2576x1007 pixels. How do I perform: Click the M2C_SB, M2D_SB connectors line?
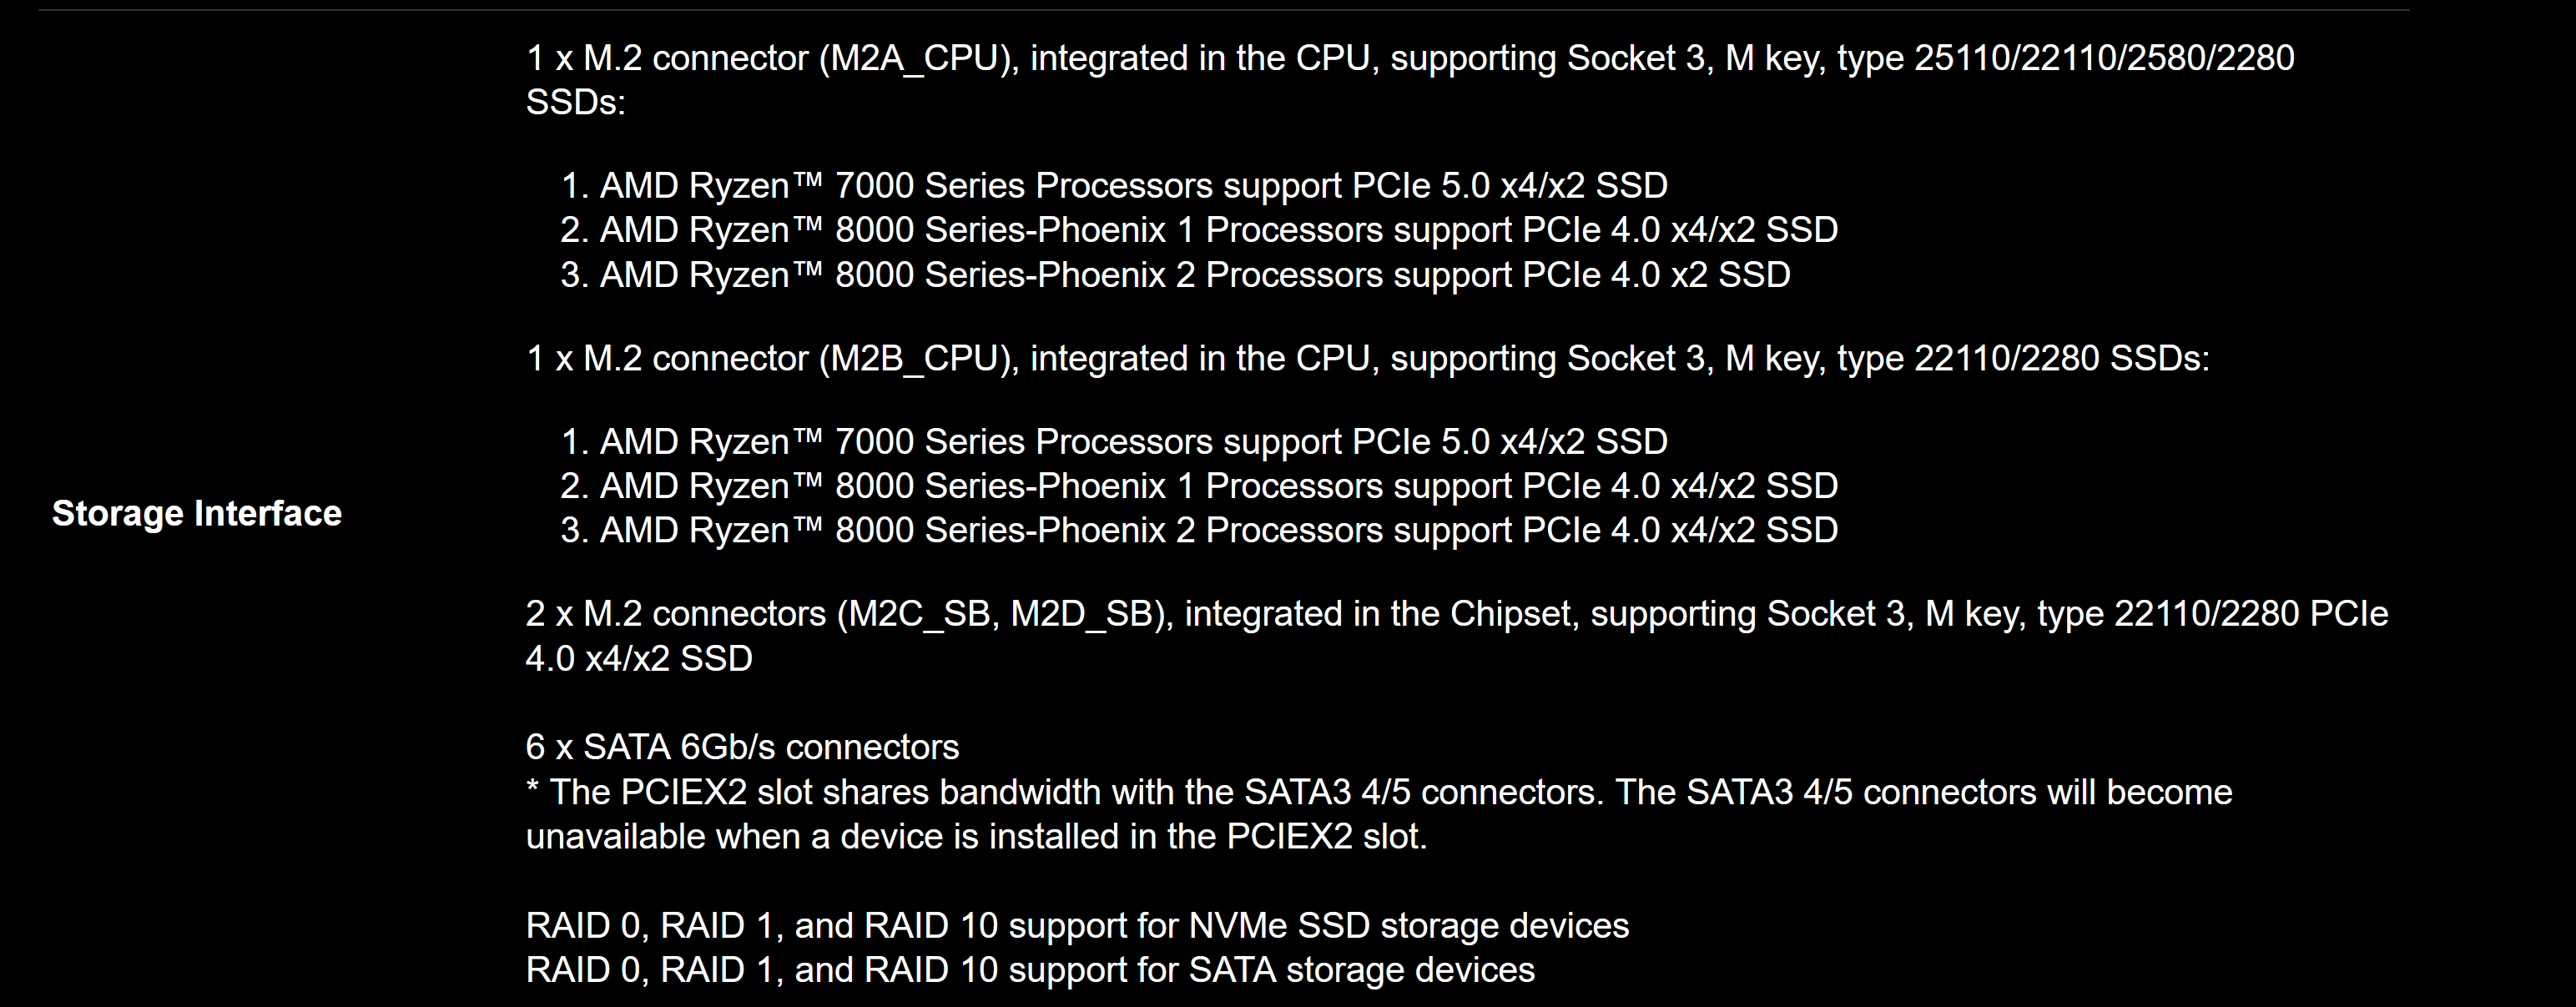[x=1457, y=614]
